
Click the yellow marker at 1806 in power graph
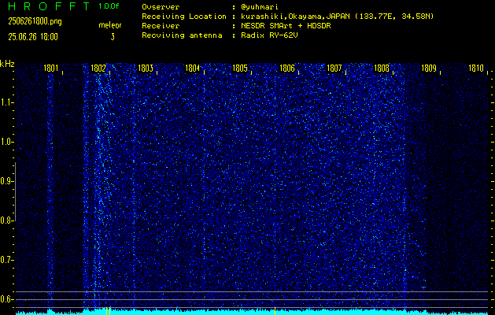coord(275,310)
